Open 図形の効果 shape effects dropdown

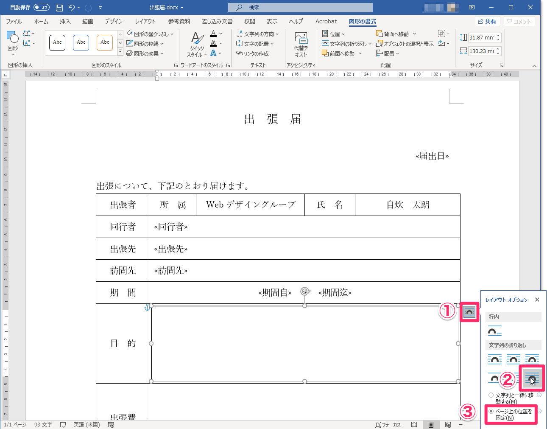(x=145, y=53)
